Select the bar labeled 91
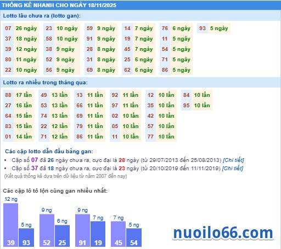Image resolution: width=281 pixels, height=249 pixels. (82, 230)
